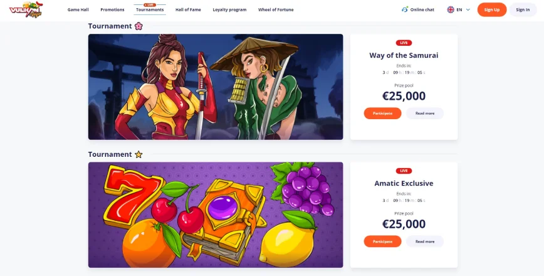Click the Online chat headset icon

click(404, 9)
